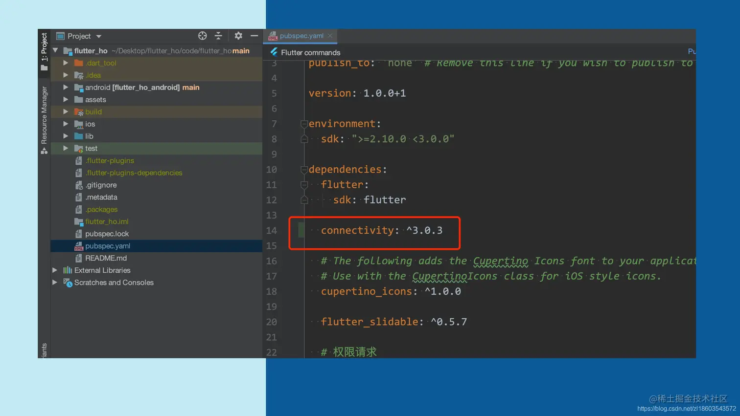Click the Flutter commands logo icon
The width and height of the screenshot is (740, 416).
(274, 52)
